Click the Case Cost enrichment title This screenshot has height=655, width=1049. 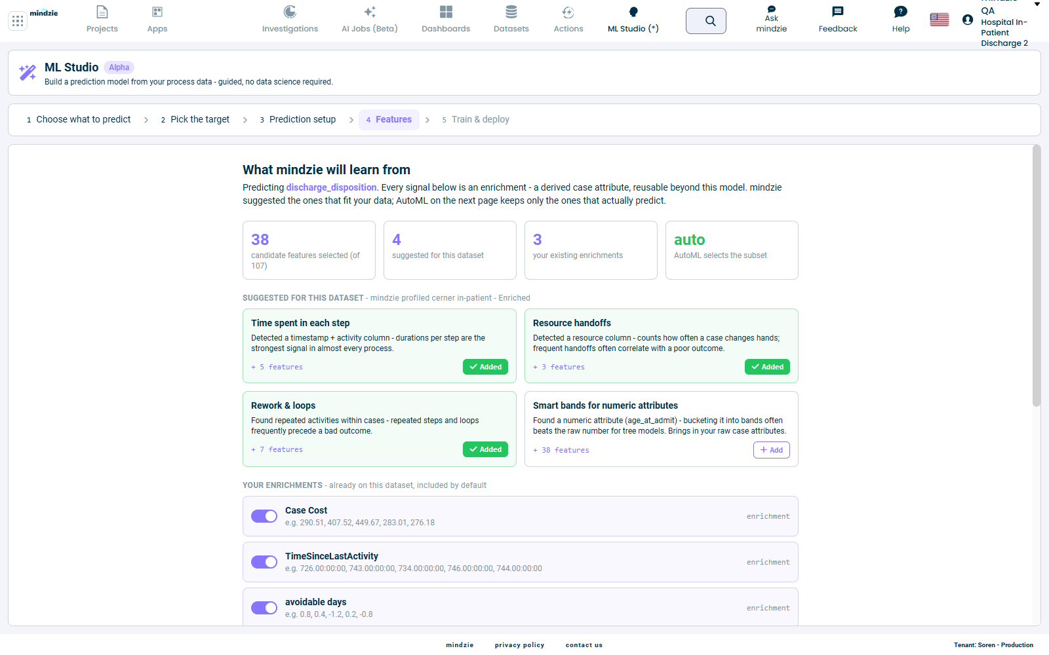(x=306, y=510)
